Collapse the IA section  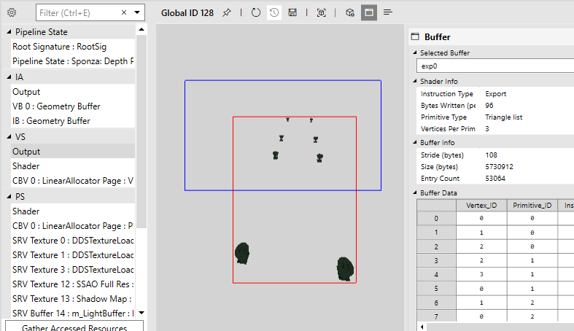9,77
